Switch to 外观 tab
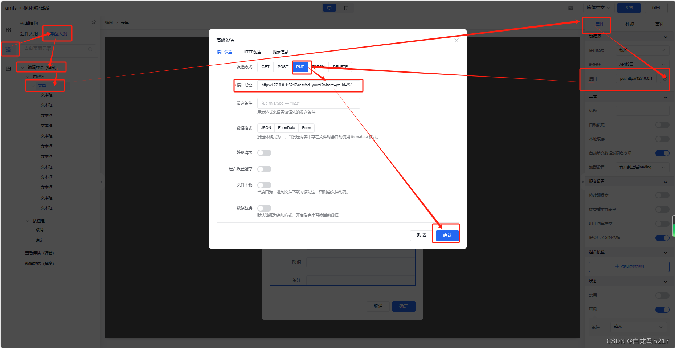 (630, 25)
